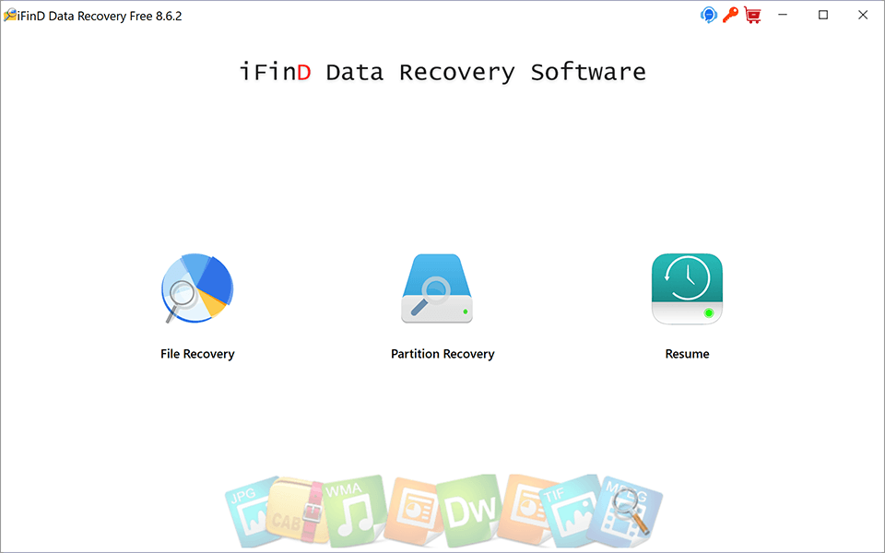Screen dimensions: 885x553
Task: Open the File Recovery pie chart icon
Action: 197,288
